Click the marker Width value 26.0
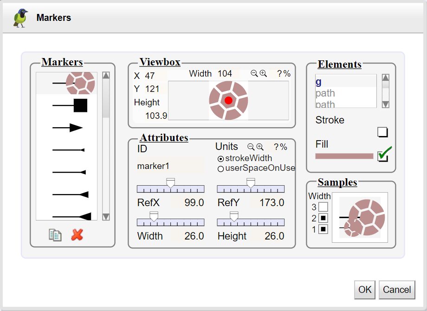Viewport: 427px width, 311px height. point(188,236)
